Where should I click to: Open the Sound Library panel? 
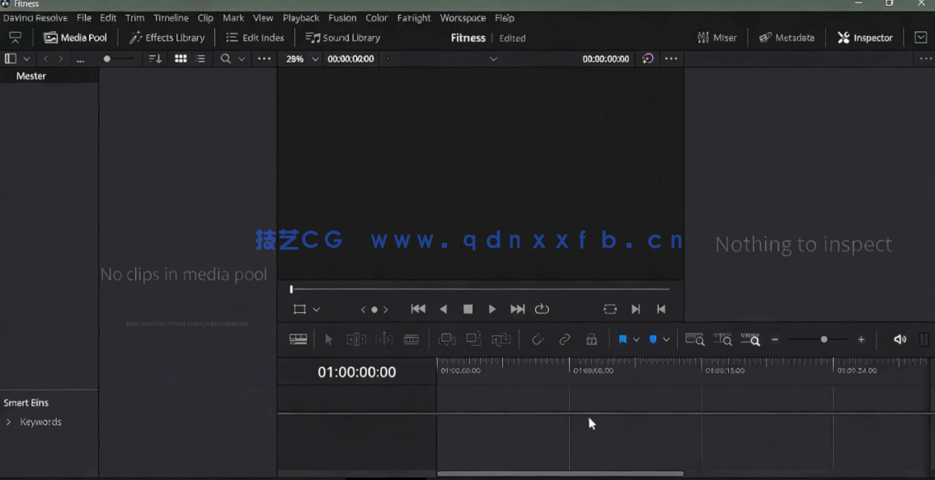[x=342, y=37]
